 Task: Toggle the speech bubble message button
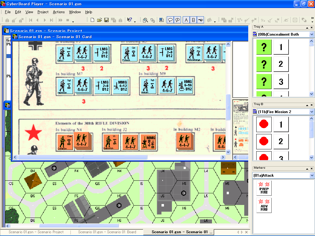170,20
